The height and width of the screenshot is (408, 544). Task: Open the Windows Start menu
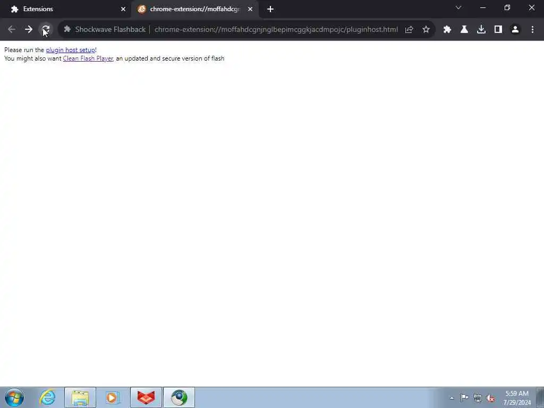14,397
